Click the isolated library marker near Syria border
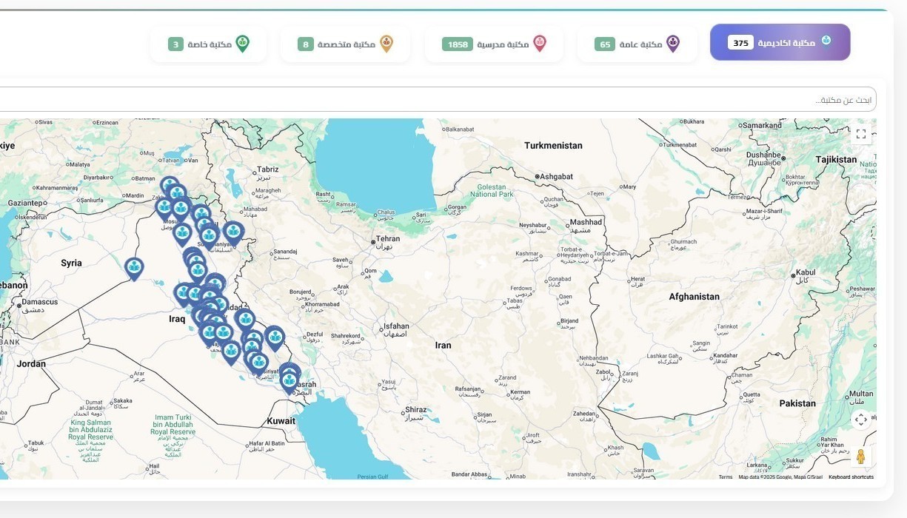 134,268
